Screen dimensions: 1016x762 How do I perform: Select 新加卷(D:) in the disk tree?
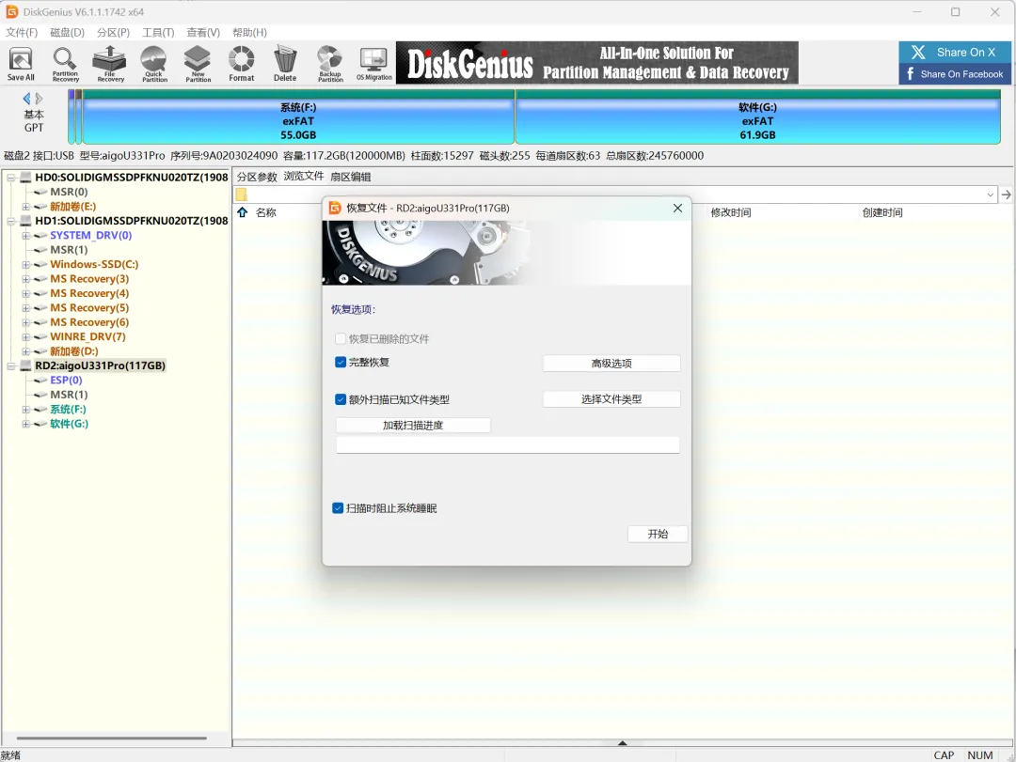point(74,350)
